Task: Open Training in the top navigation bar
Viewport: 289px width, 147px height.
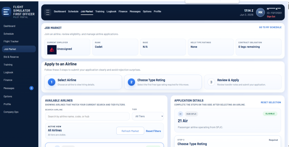Action: pyautogui.click(x=100, y=12)
